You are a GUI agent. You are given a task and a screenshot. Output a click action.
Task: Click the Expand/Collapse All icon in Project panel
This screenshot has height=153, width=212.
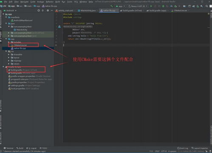[x=43, y=11]
